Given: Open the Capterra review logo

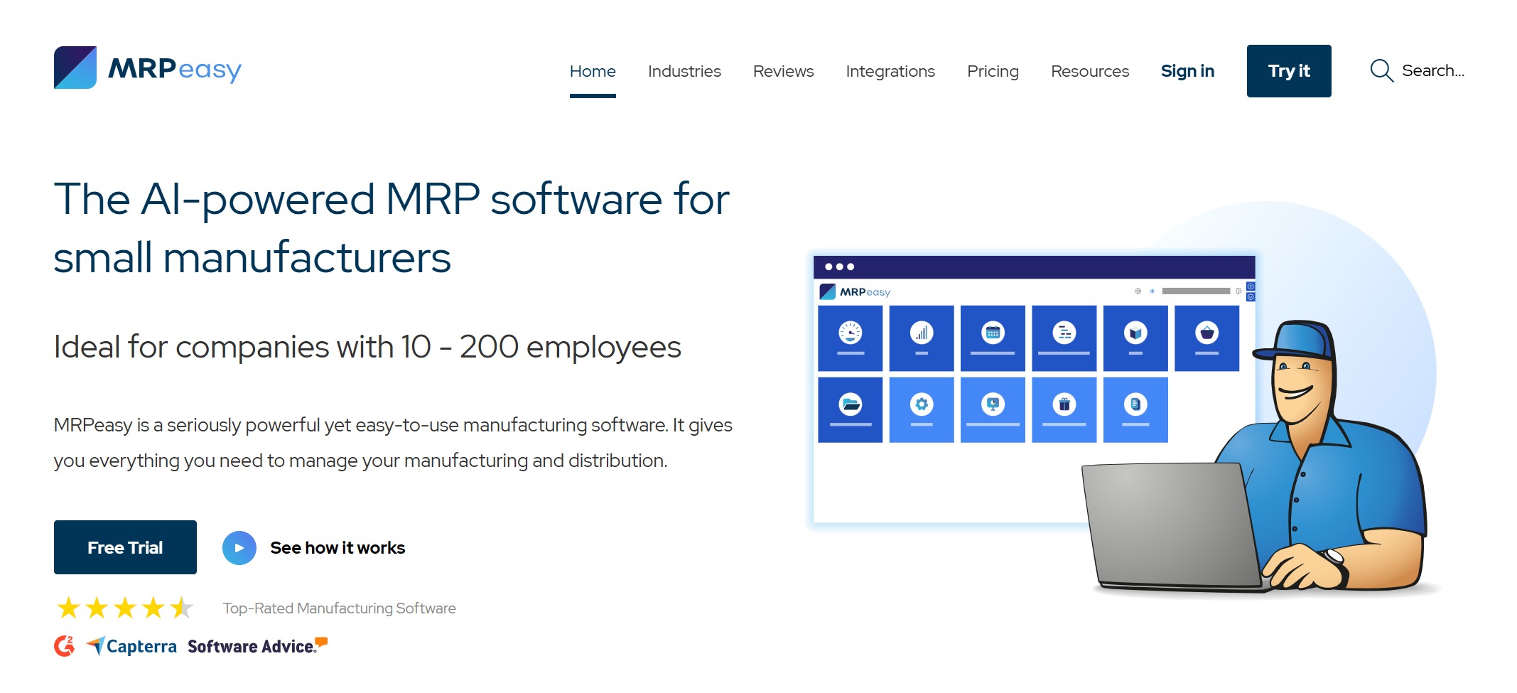Looking at the screenshot, I should pos(132,645).
